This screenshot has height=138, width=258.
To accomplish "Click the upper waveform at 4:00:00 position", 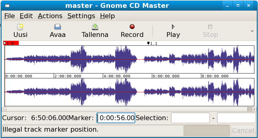I will click(x=103, y=60).
